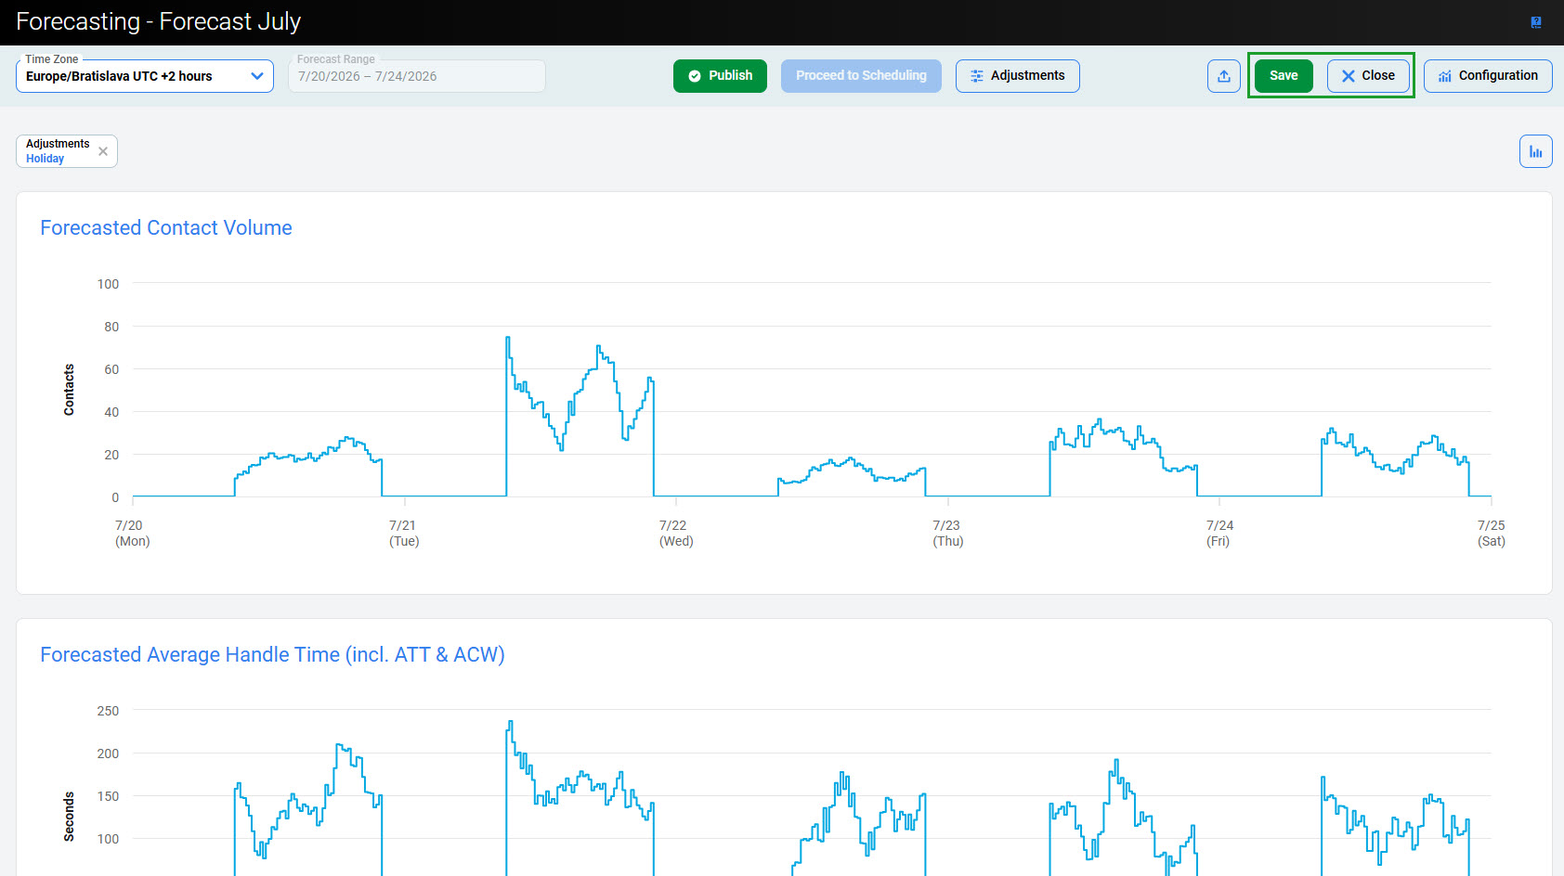1564x876 pixels.
Task: Open the help icon in header
Action: click(1536, 22)
